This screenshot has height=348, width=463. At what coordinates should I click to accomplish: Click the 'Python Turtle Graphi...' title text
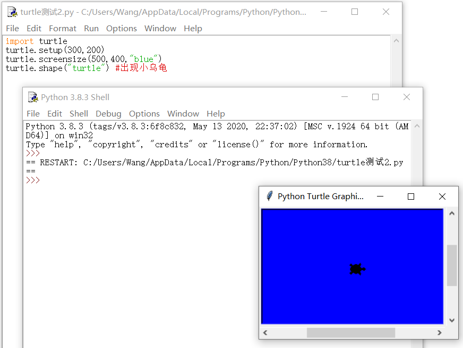click(x=320, y=197)
